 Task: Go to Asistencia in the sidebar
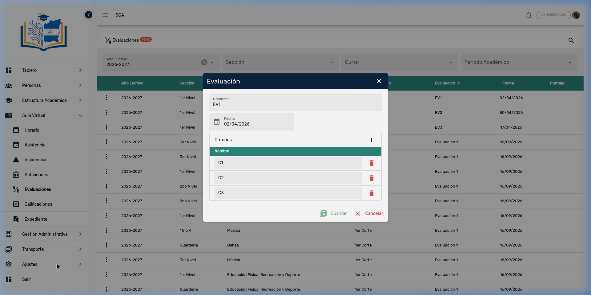click(35, 145)
